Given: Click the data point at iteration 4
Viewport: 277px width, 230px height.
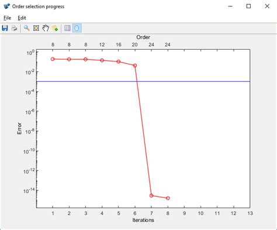Looking at the screenshot, I should 102,60.
